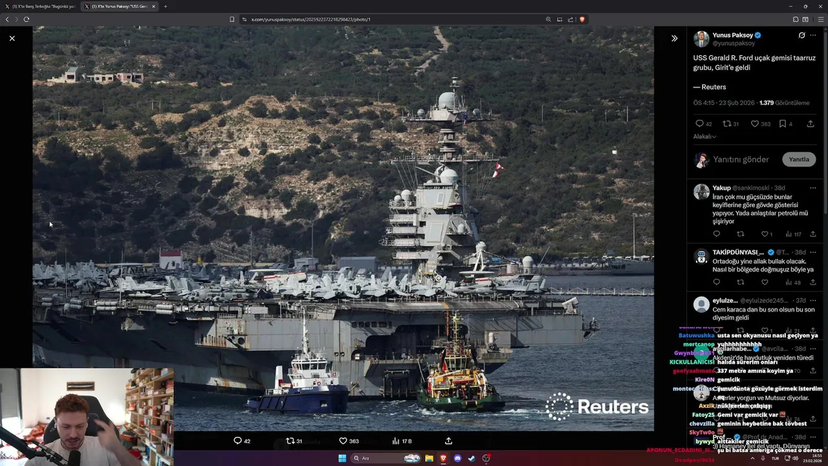Image resolution: width=828 pixels, height=466 pixels.
Task: Expand the Alakalı sort dropdown
Action: (x=704, y=137)
